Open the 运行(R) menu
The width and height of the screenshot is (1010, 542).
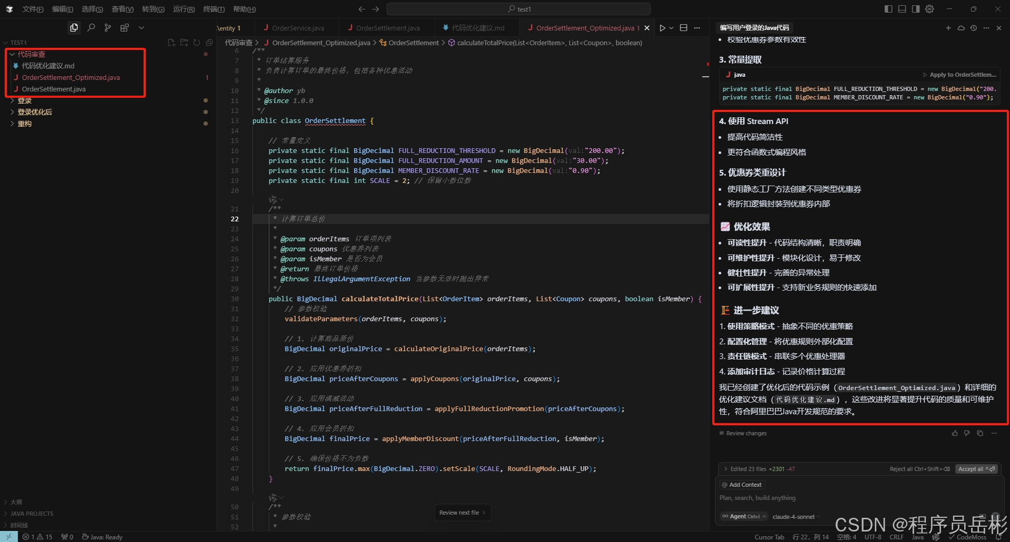184,9
